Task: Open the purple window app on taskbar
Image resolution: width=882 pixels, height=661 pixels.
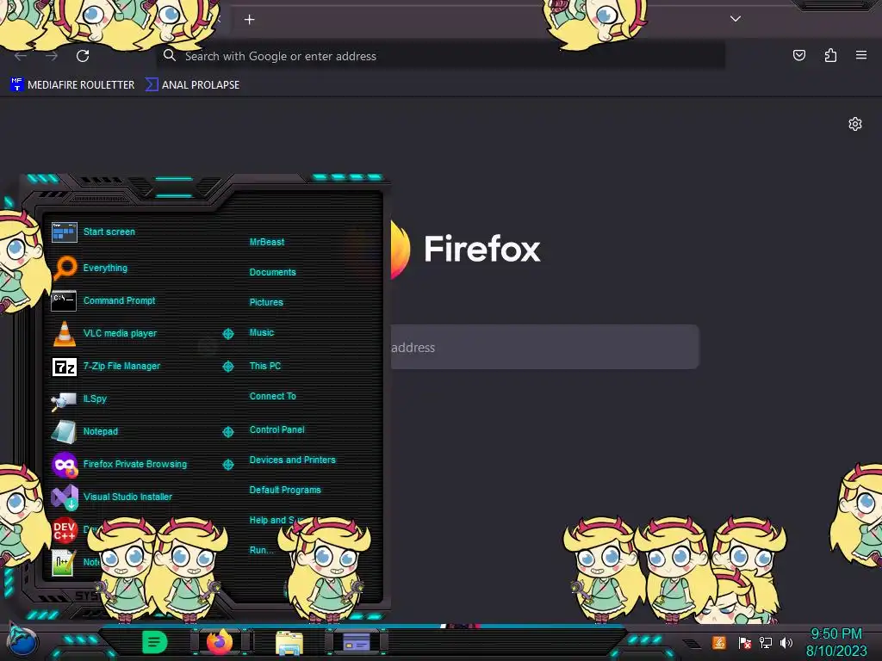Action: pyautogui.click(x=357, y=642)
